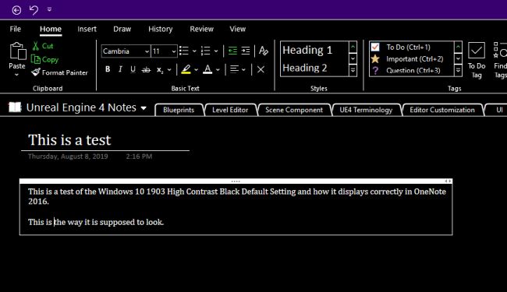
Task: Toggle Strikethrough formatting
Action: 146,69
